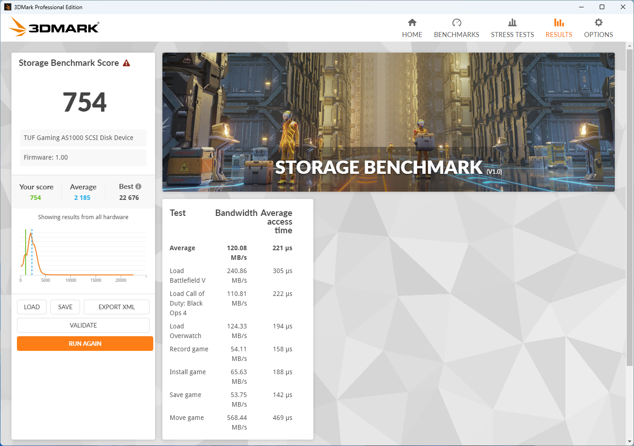Screen dimensions: 634x446
Task: Click the green Your score value 754
Action: pos(36,198)
